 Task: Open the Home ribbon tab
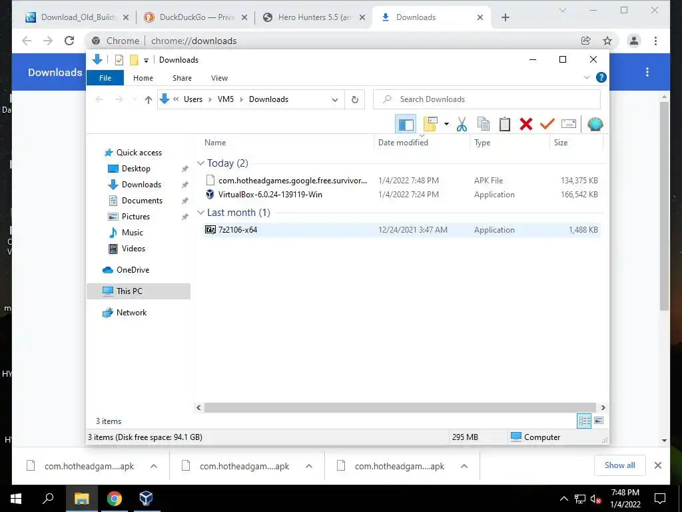click(143, 78)
